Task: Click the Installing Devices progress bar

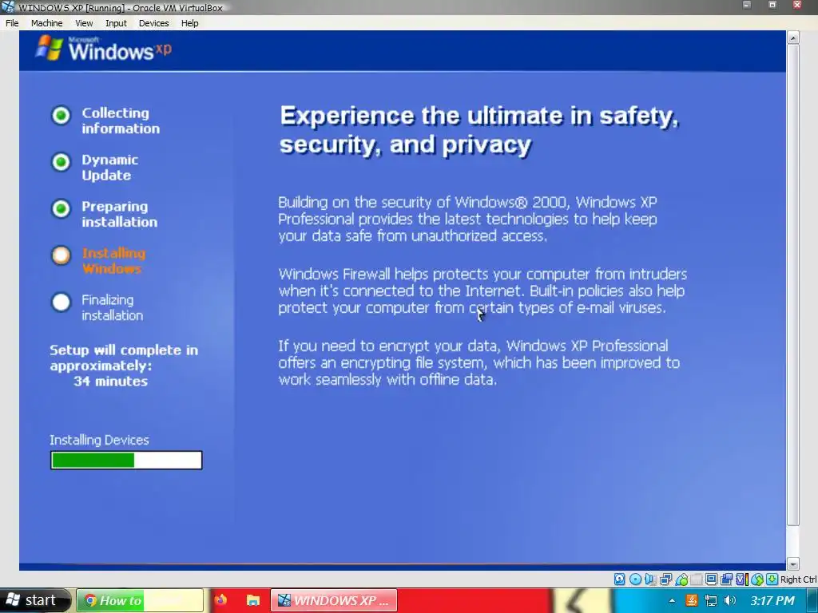Action: click(126, 461)
